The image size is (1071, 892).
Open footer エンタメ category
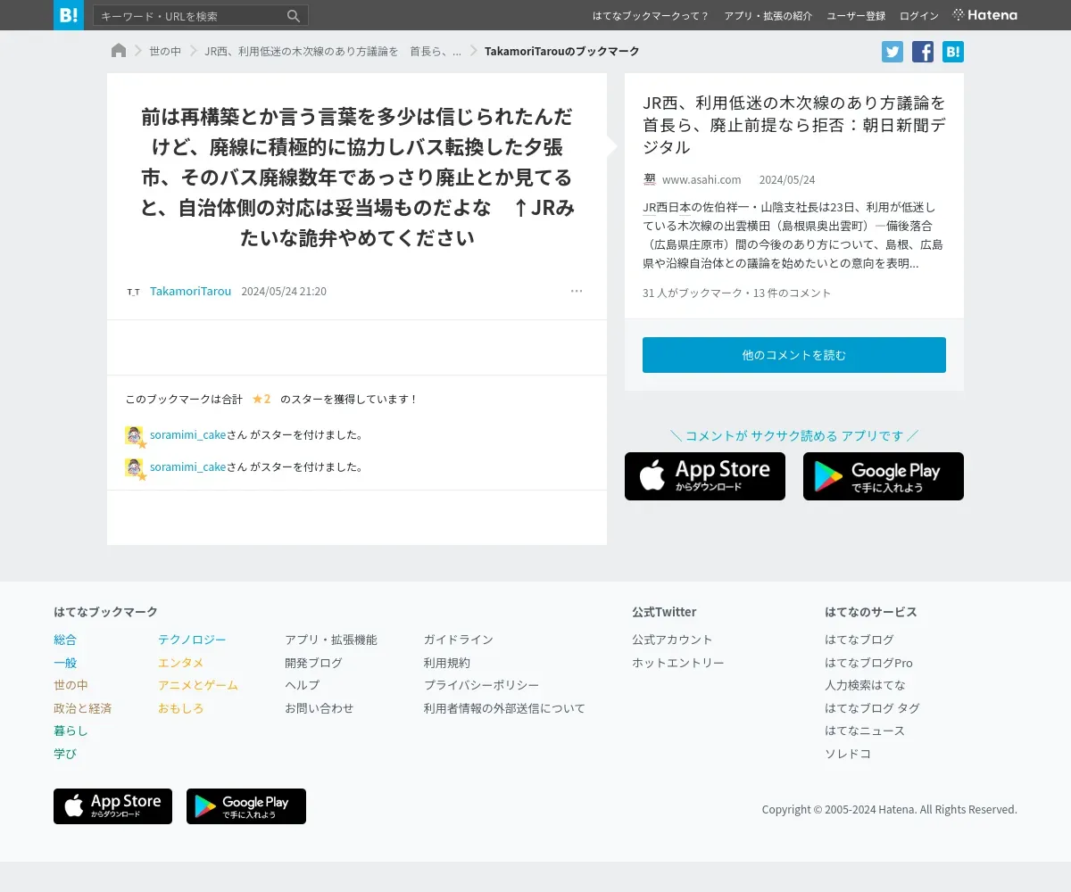coord(180,663)
